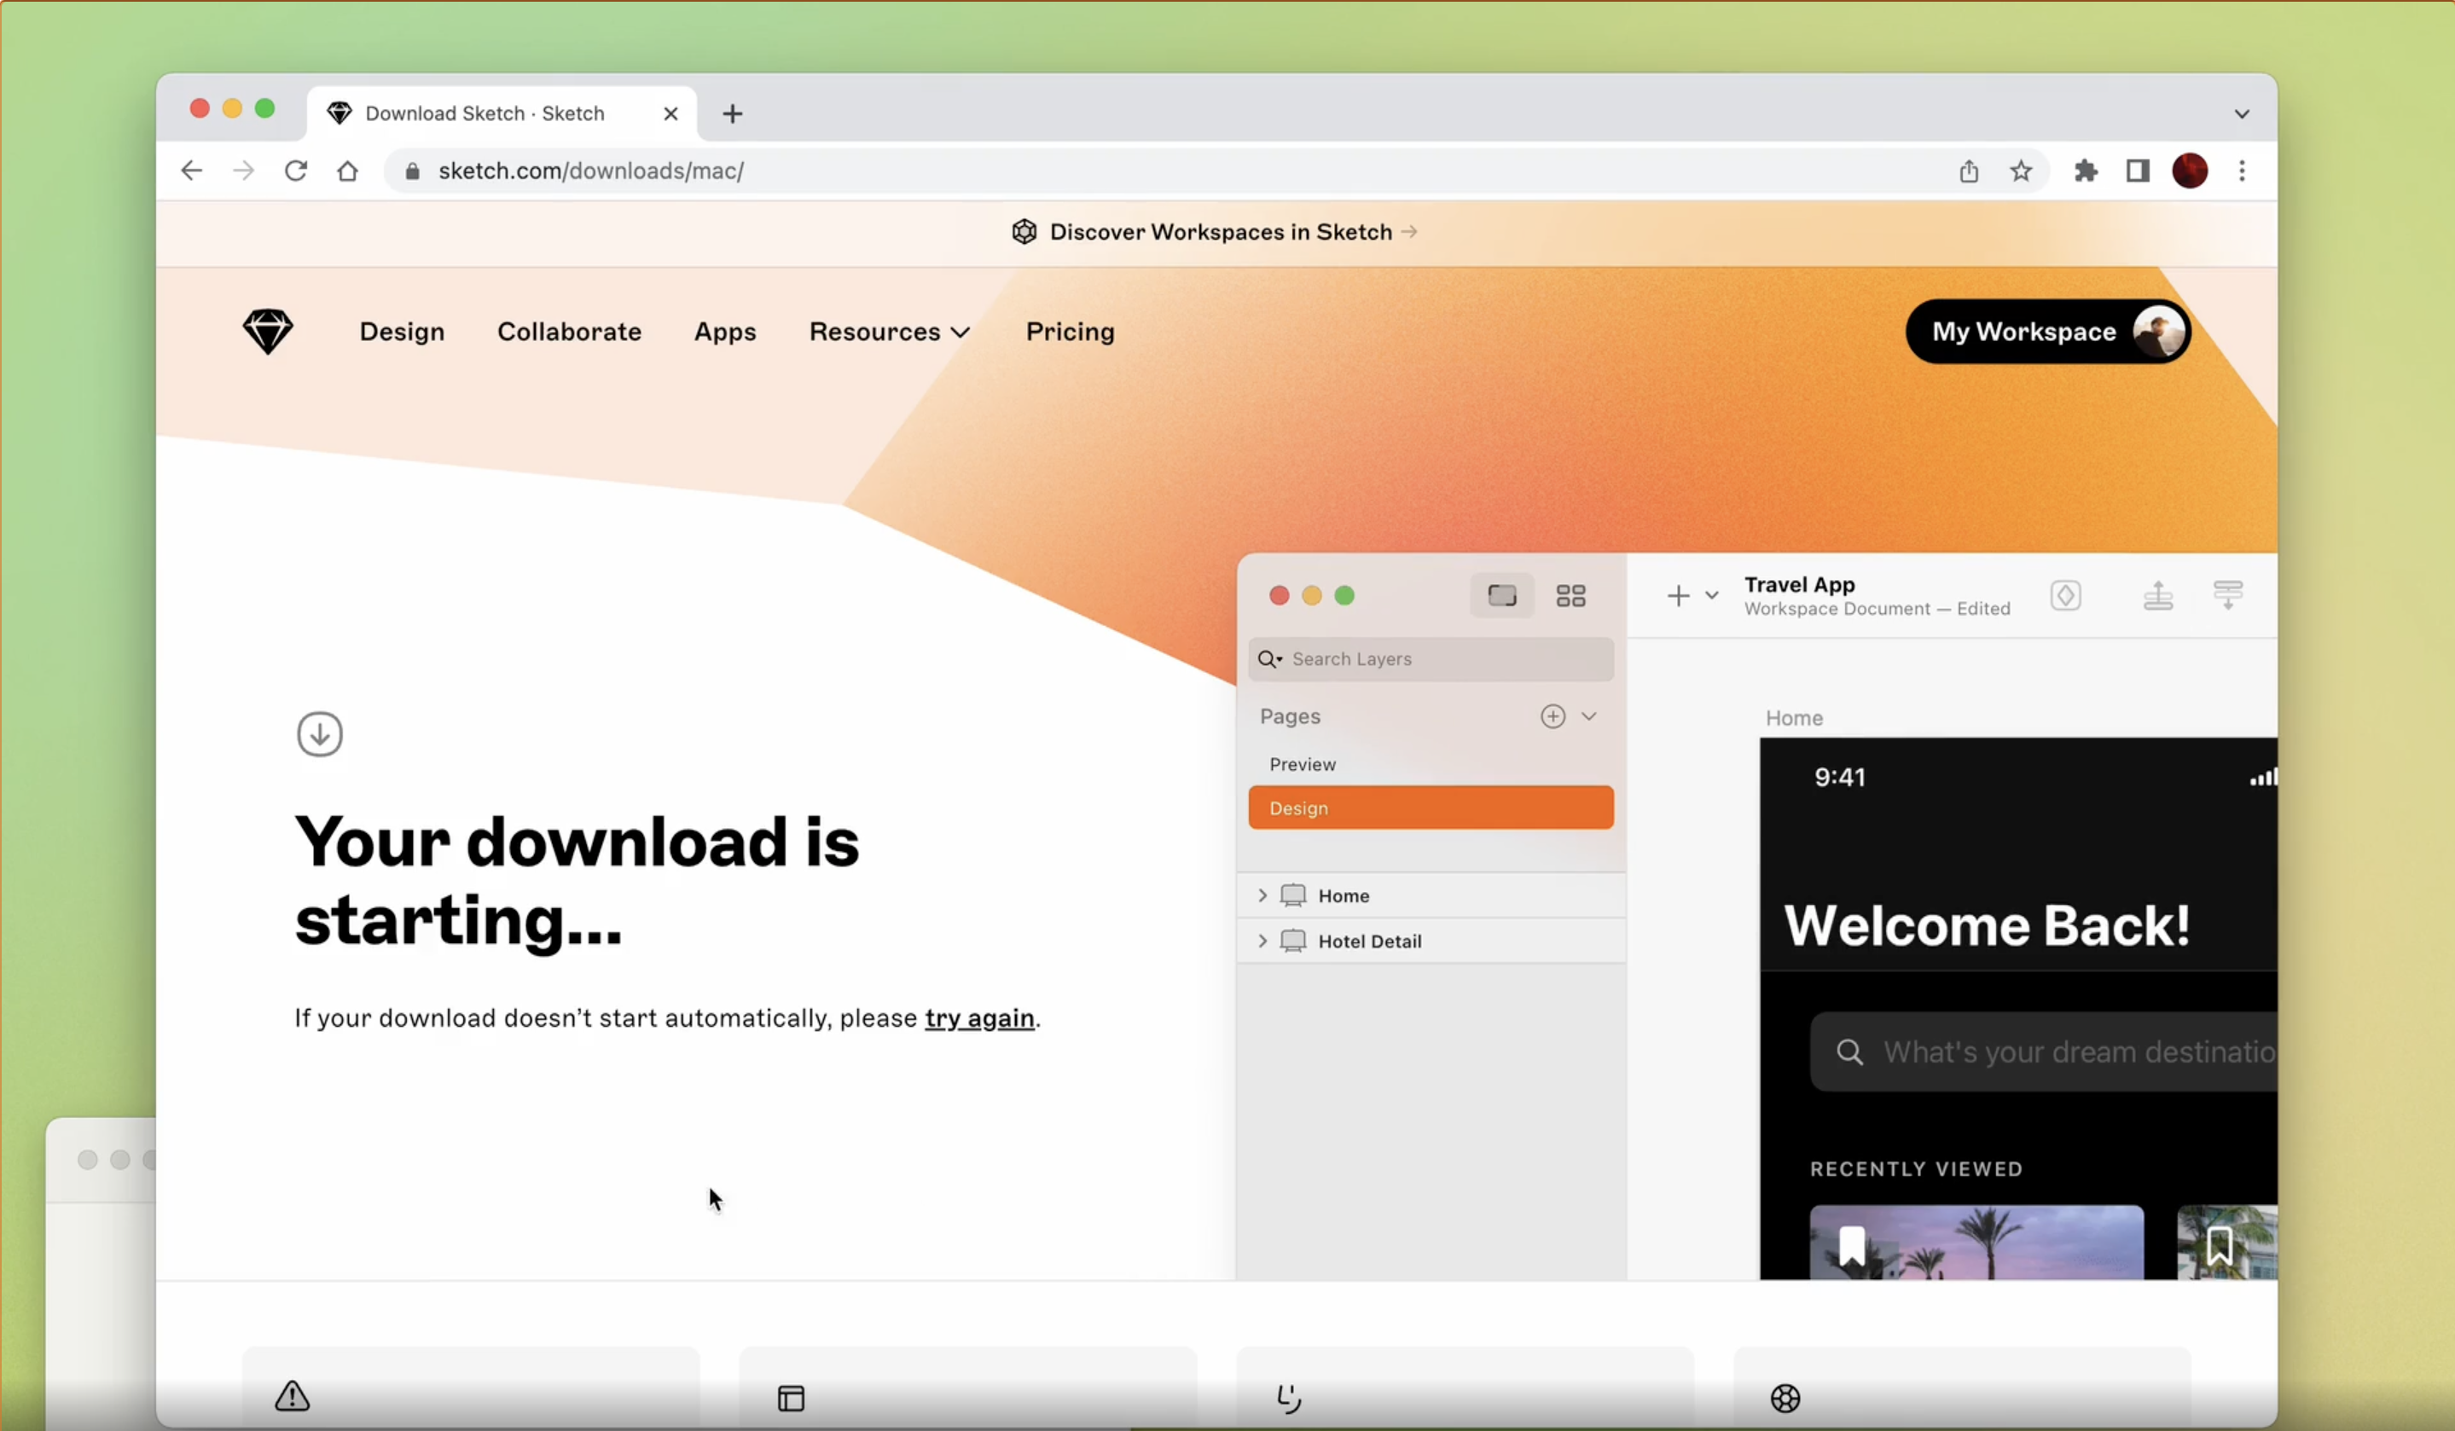Expand the Home layer in layers panel
Screen dimensions: 2455x1431
[1264, 895]
